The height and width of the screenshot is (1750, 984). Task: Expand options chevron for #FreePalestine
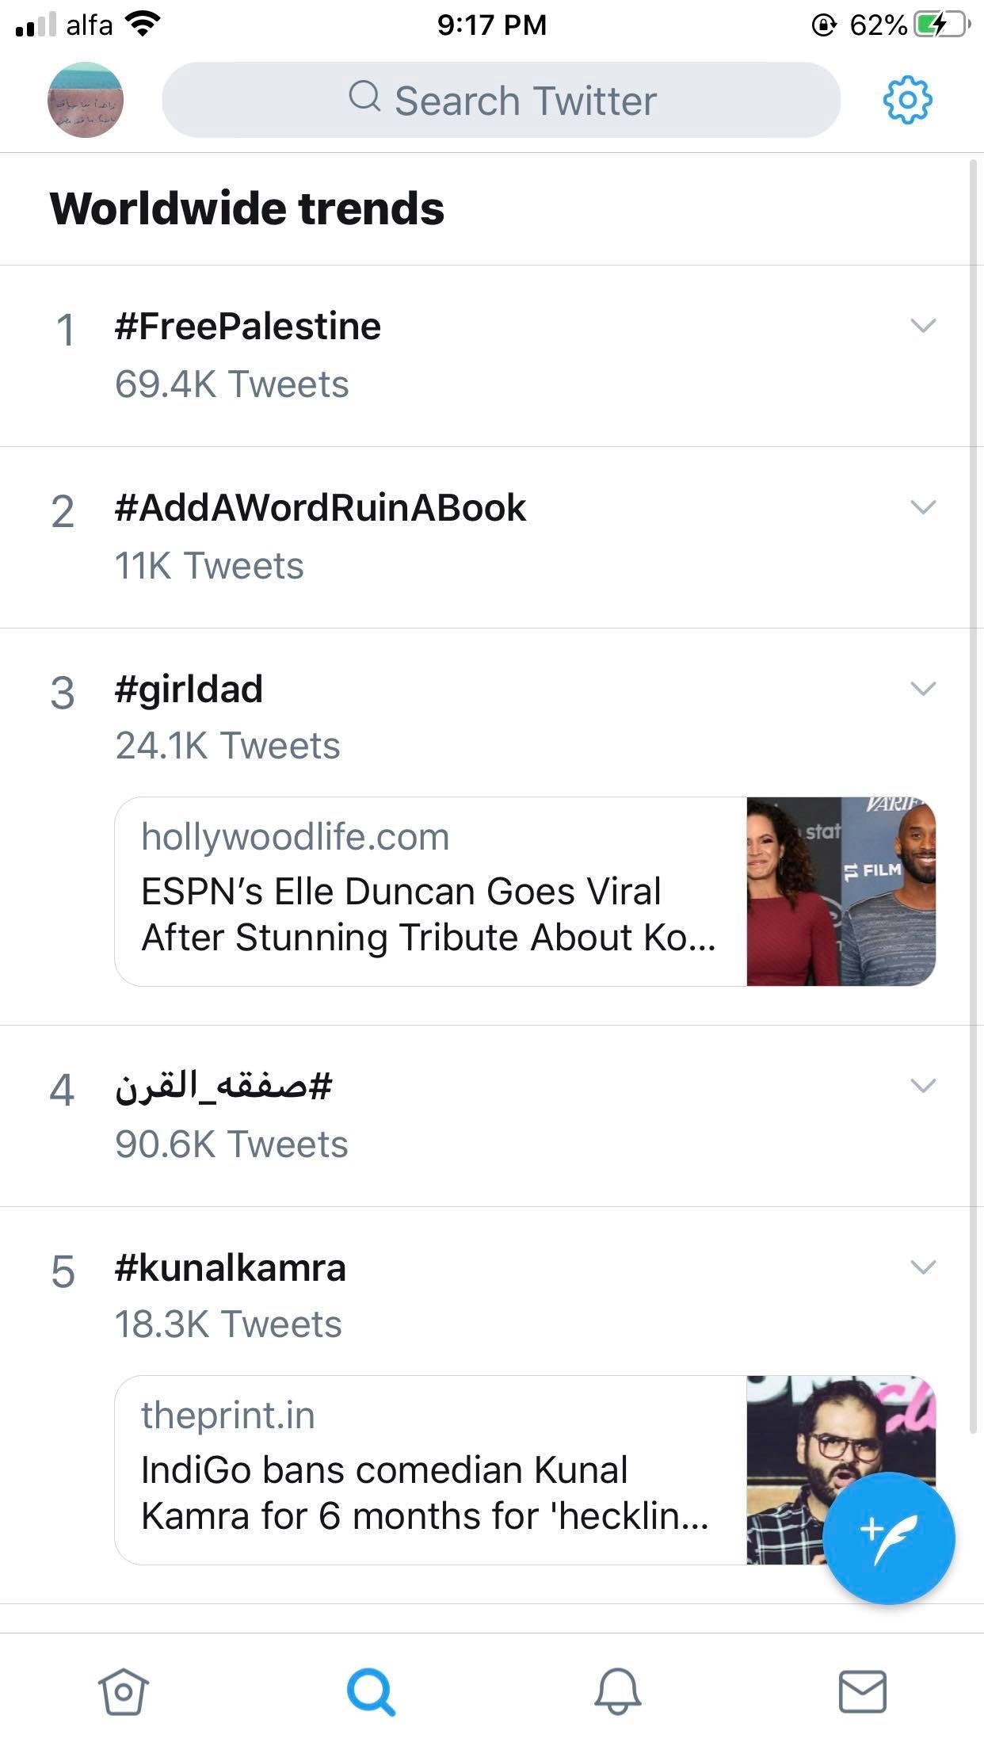point(923,326)
